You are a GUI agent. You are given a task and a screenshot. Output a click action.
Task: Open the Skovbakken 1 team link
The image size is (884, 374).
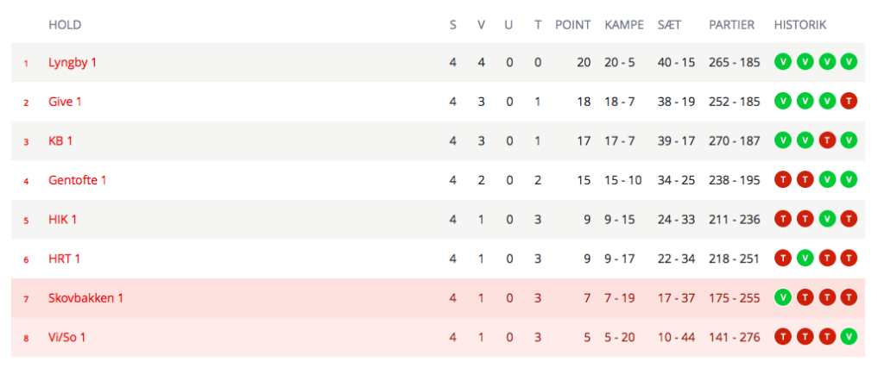tap(85, 299)
